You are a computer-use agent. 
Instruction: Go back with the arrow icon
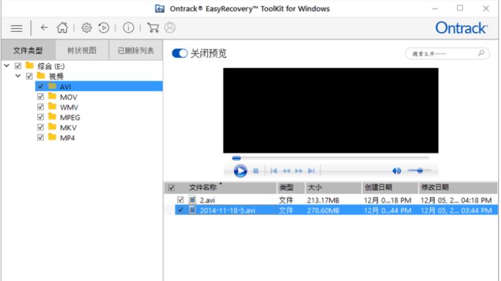tap(44, 28)
